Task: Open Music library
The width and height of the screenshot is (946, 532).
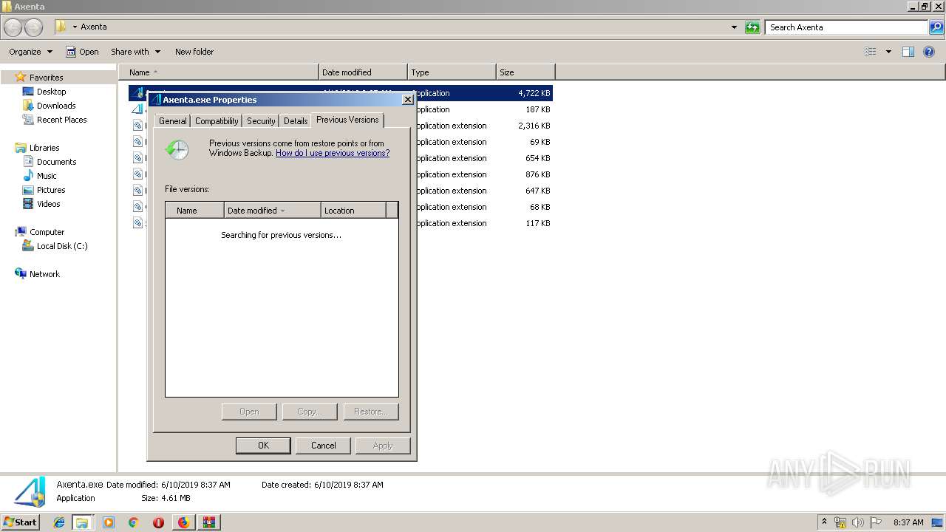Action: coord(47,176)
